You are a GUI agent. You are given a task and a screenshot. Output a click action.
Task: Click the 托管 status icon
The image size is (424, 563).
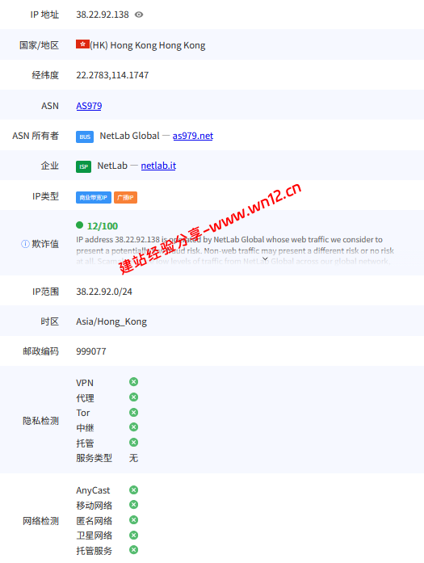tap(133, 443)
